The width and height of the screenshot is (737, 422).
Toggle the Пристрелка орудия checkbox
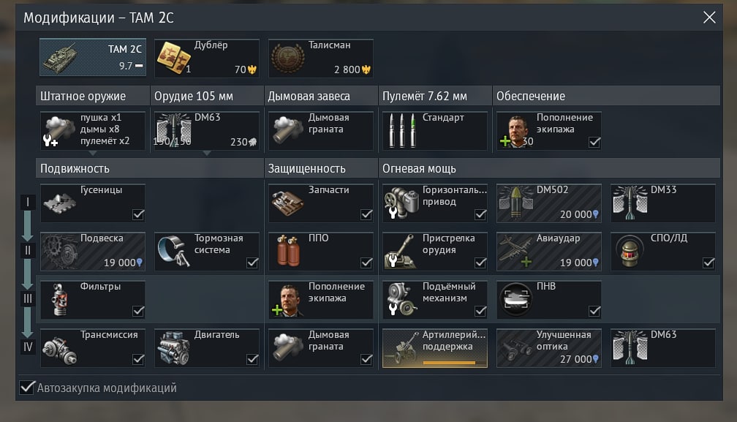pyautogui.click(x=480, y=263)
